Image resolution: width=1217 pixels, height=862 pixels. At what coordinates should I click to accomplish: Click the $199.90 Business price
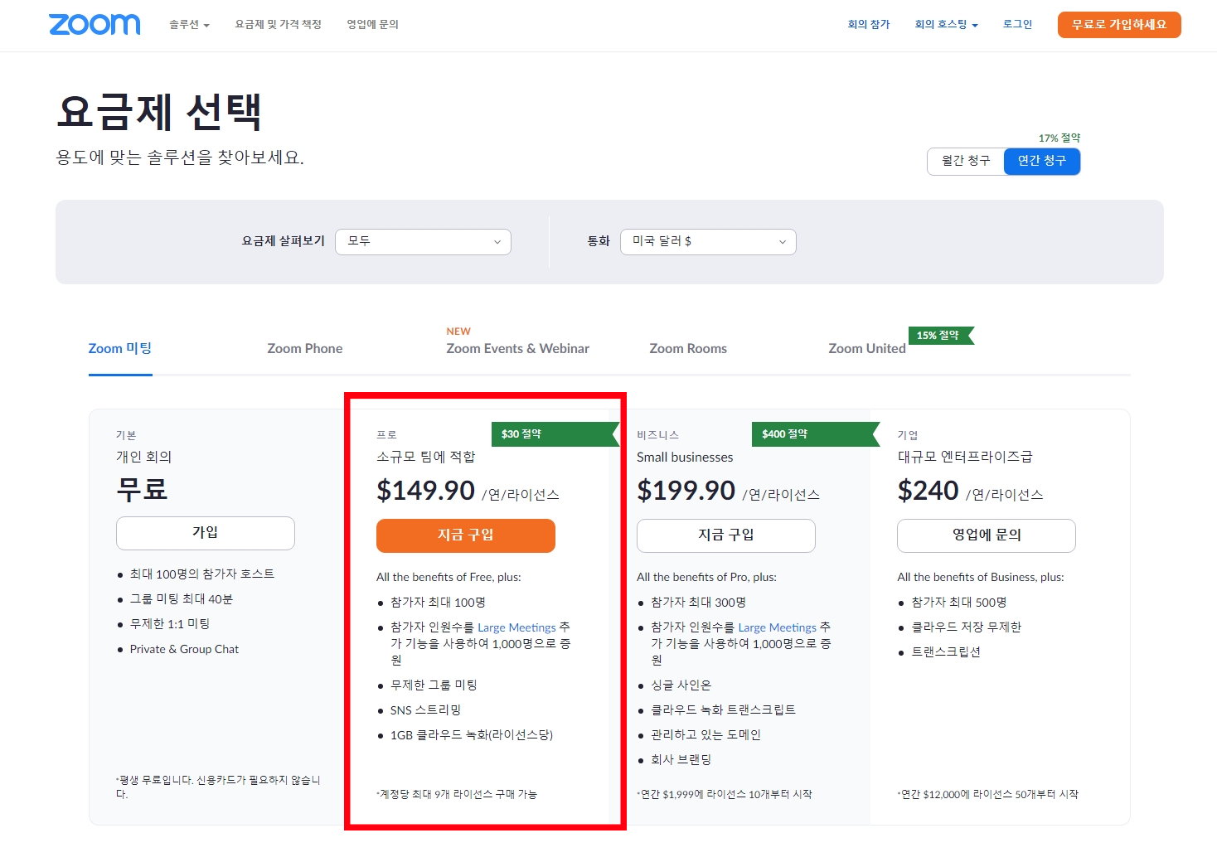(686, 491)
